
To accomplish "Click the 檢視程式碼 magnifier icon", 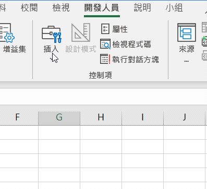I will click(105, 44).
